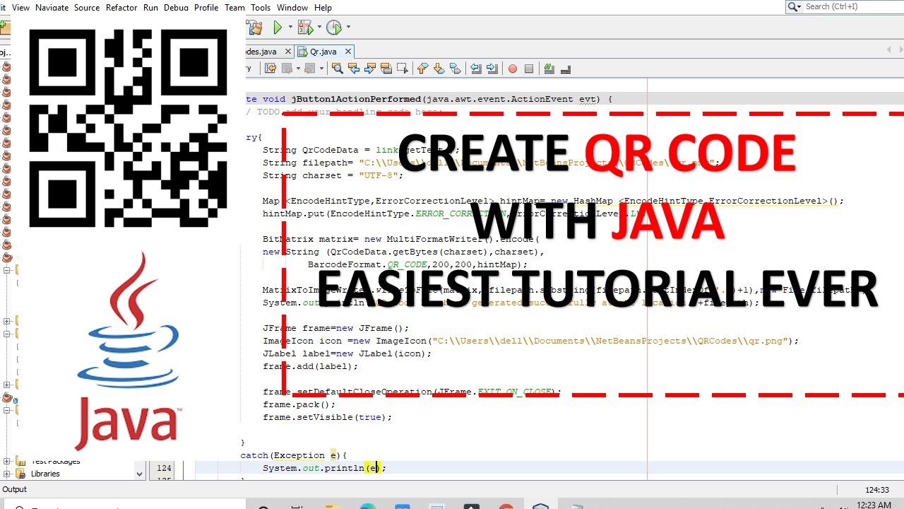This screenshot has height=509, width=904.
Task: Click line number 124 in gutter
Action: [x=165, y=468]
